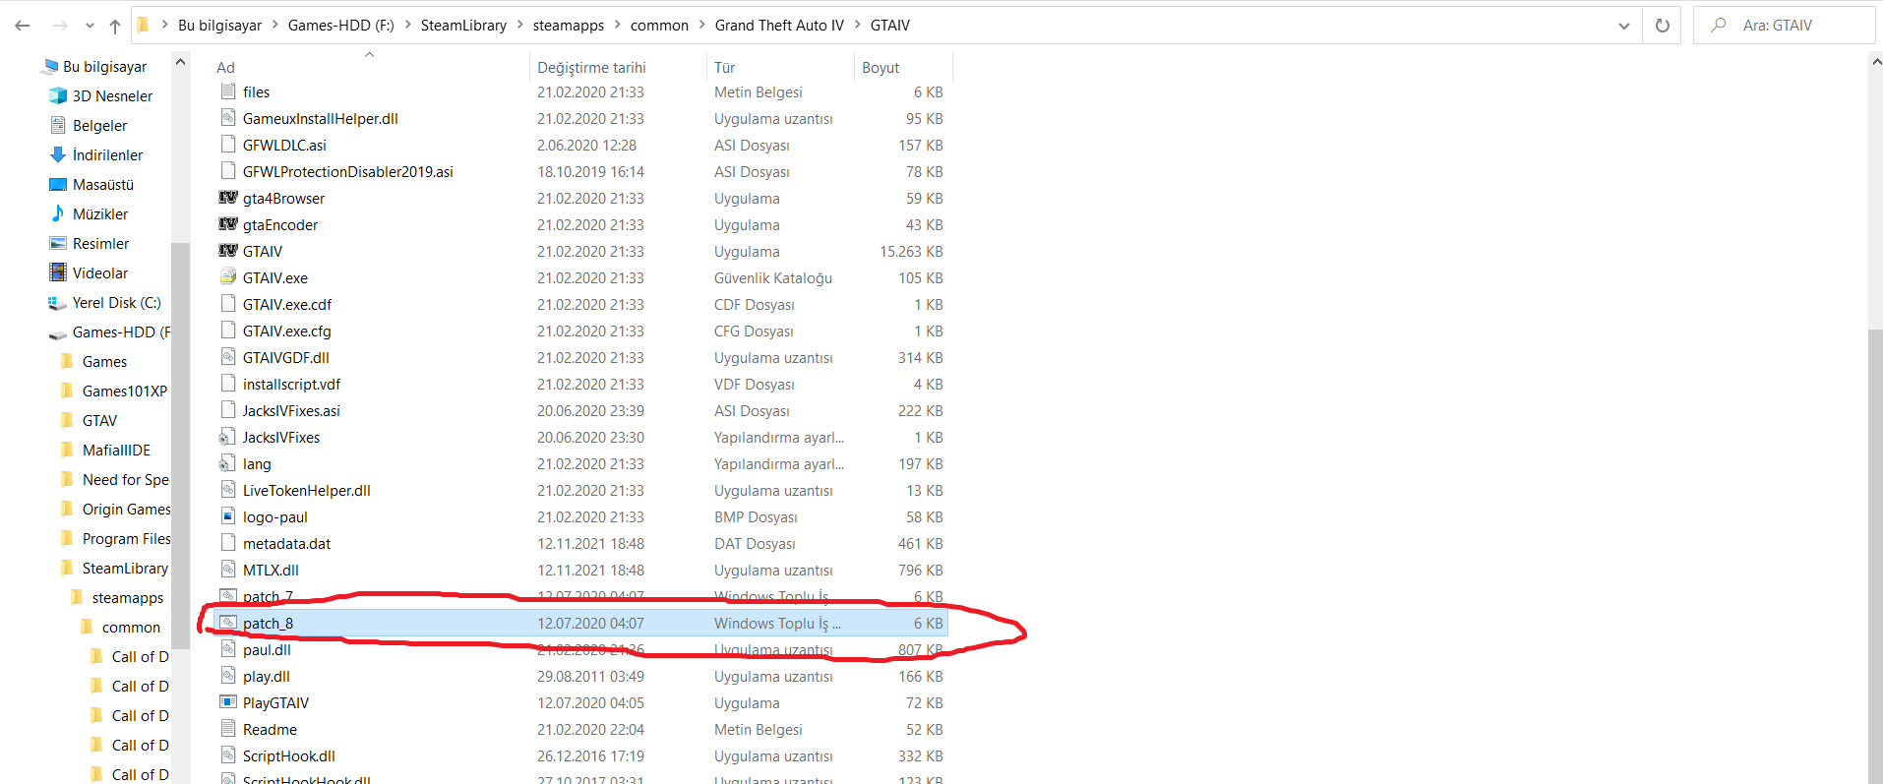Click the MTLX.dll file icon
This screenshot has height=784, width=1883.
click(x=228, y=570)
